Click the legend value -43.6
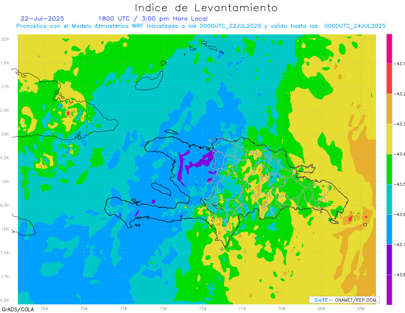405x313 pixels. tap(399, 214)
